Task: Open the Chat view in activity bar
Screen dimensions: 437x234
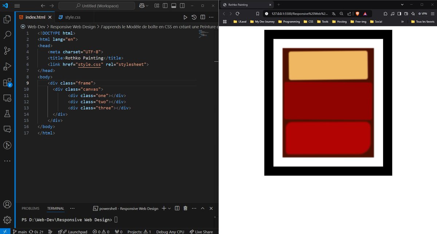Action: point(7,129)
